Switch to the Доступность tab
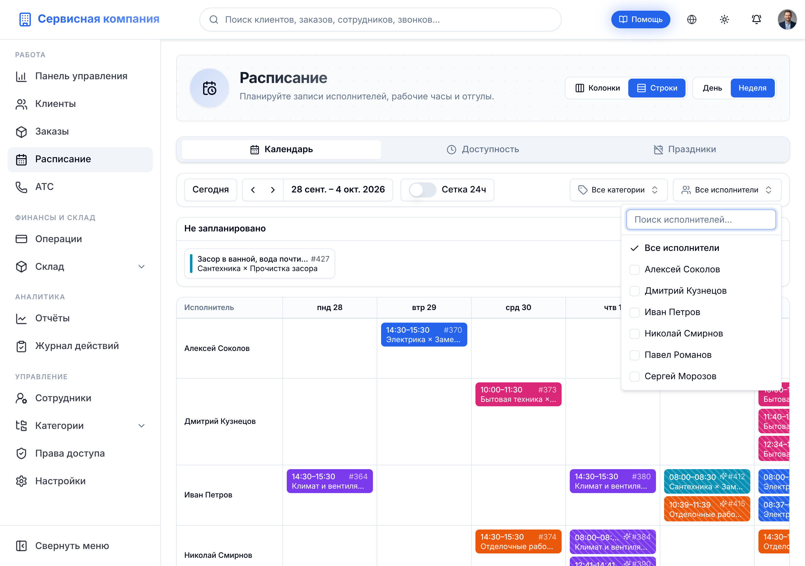Viewport: 805px width, 566px height. click(483, 149)
